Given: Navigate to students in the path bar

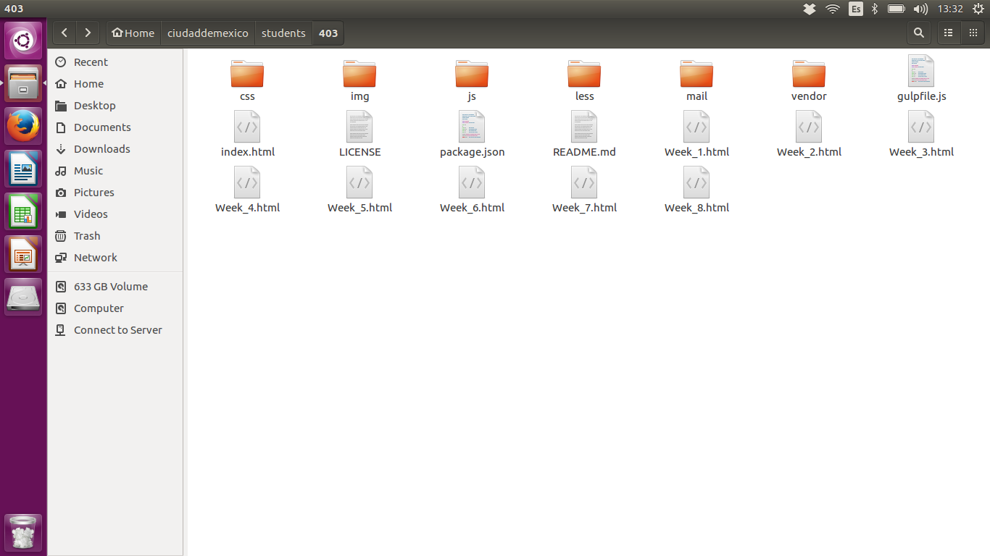Looking at the screenshot, I should click(x=283, y=33).
